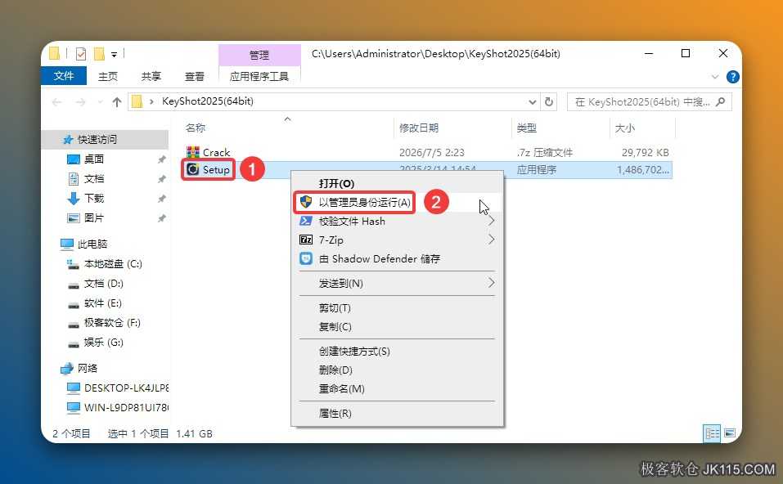Click the New folder quick access icon
This screenshot has width=783, height=484.
(99, 53)
